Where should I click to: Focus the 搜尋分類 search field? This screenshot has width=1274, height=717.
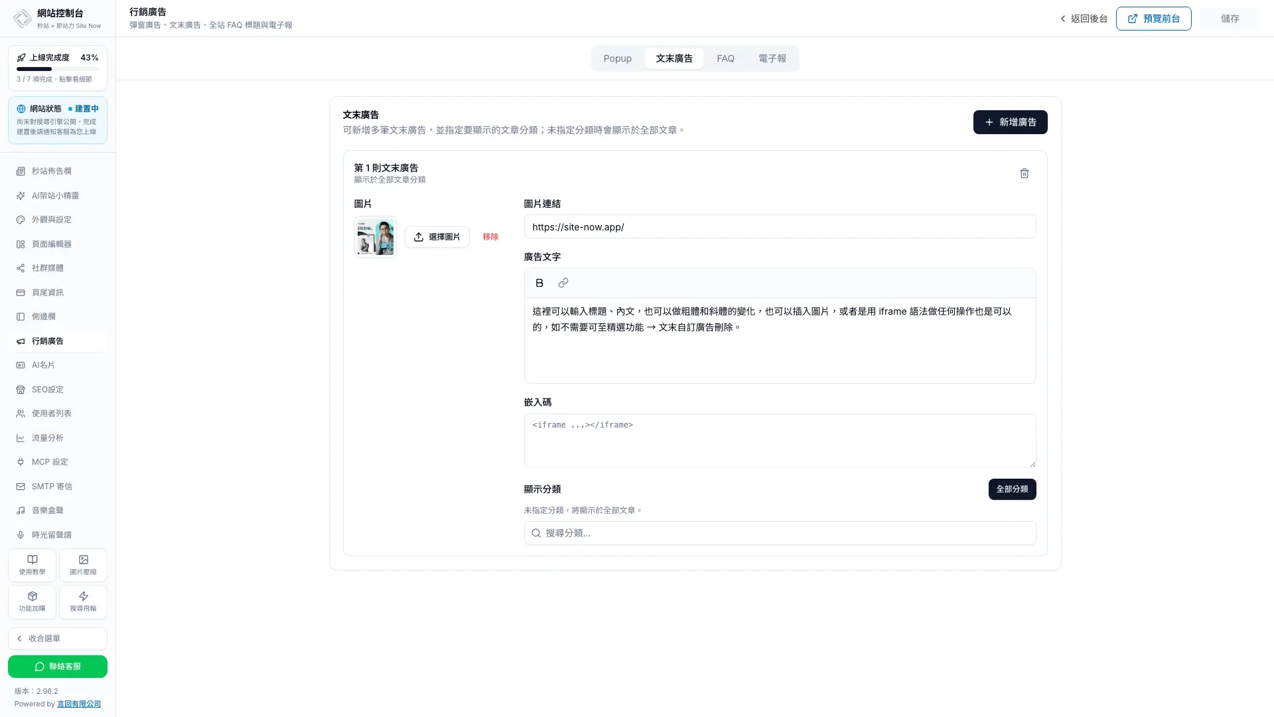[780, 533]
